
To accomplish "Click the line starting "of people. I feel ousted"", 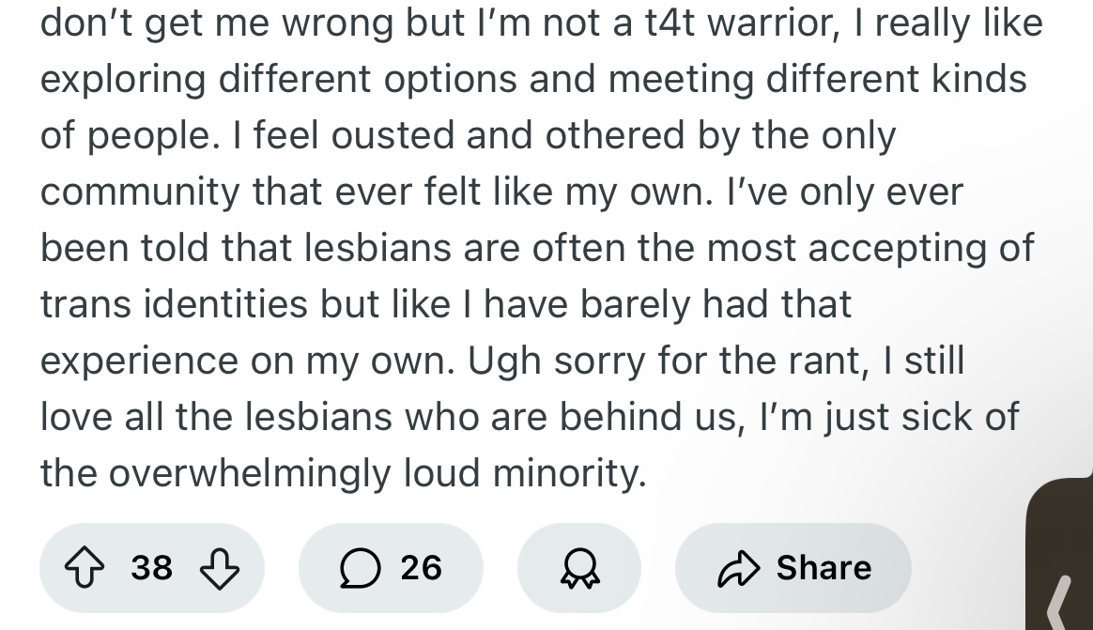I will point(468,135).
